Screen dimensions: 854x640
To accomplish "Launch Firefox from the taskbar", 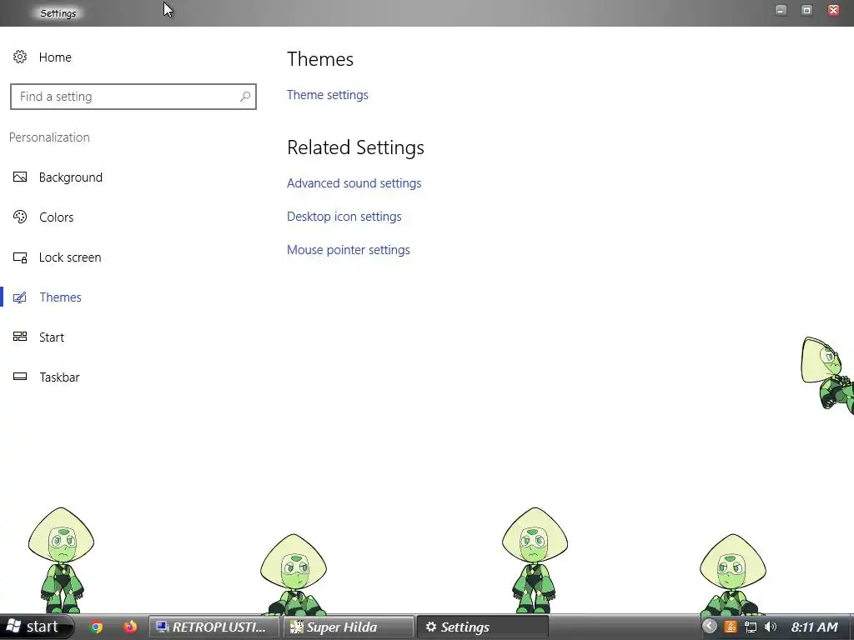I will (x=129, y=627).
